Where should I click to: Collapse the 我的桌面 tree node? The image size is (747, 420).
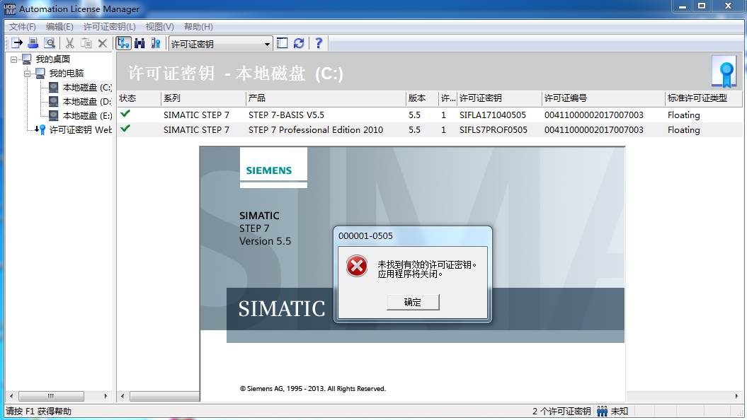coord(15,59)
